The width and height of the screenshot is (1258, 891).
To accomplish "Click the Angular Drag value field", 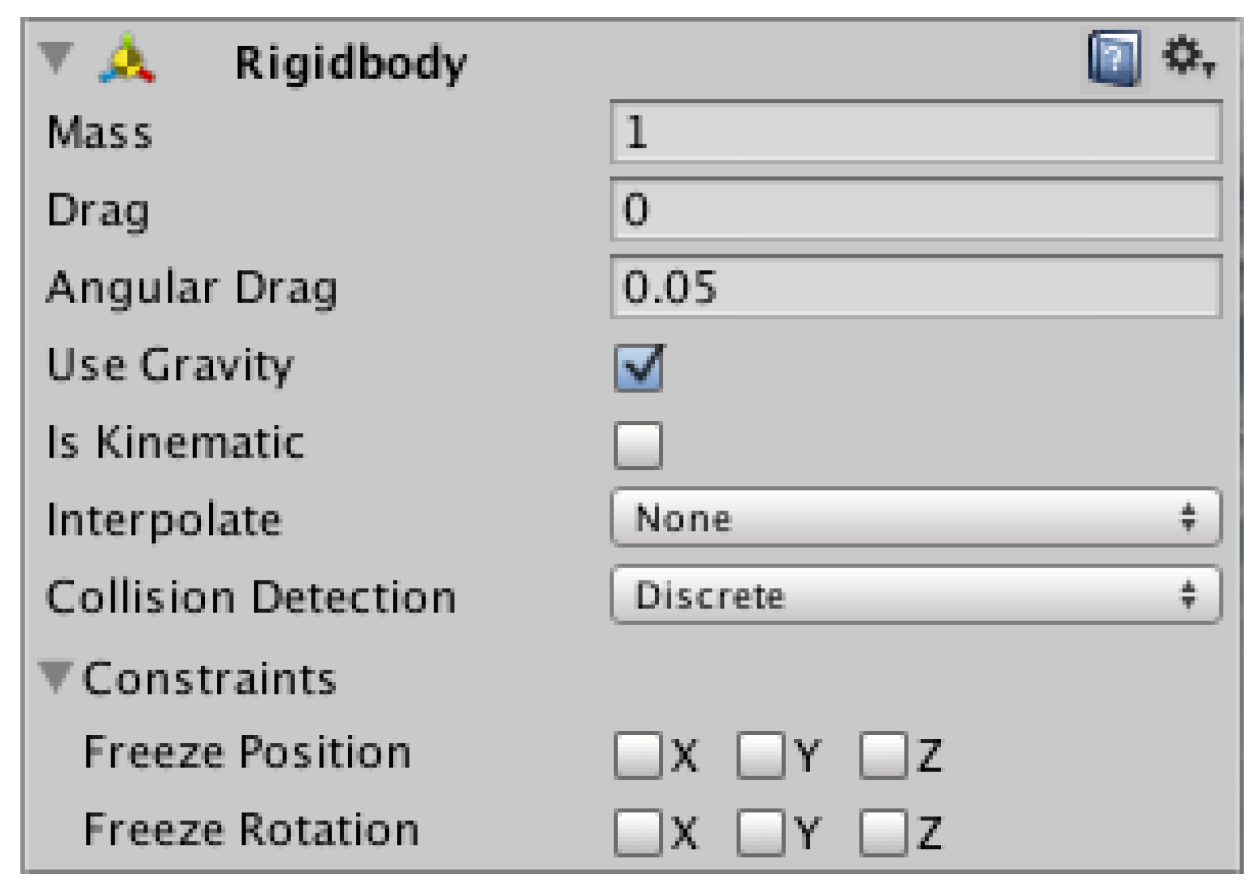I will (915, 287).
